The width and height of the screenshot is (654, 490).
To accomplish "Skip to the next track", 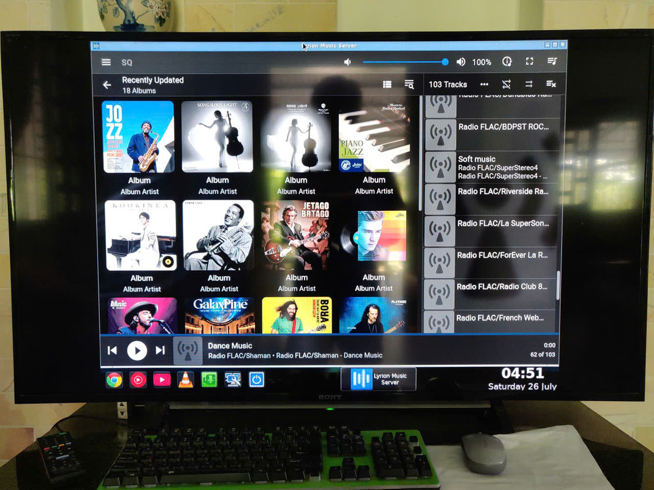I will (160, 350).
